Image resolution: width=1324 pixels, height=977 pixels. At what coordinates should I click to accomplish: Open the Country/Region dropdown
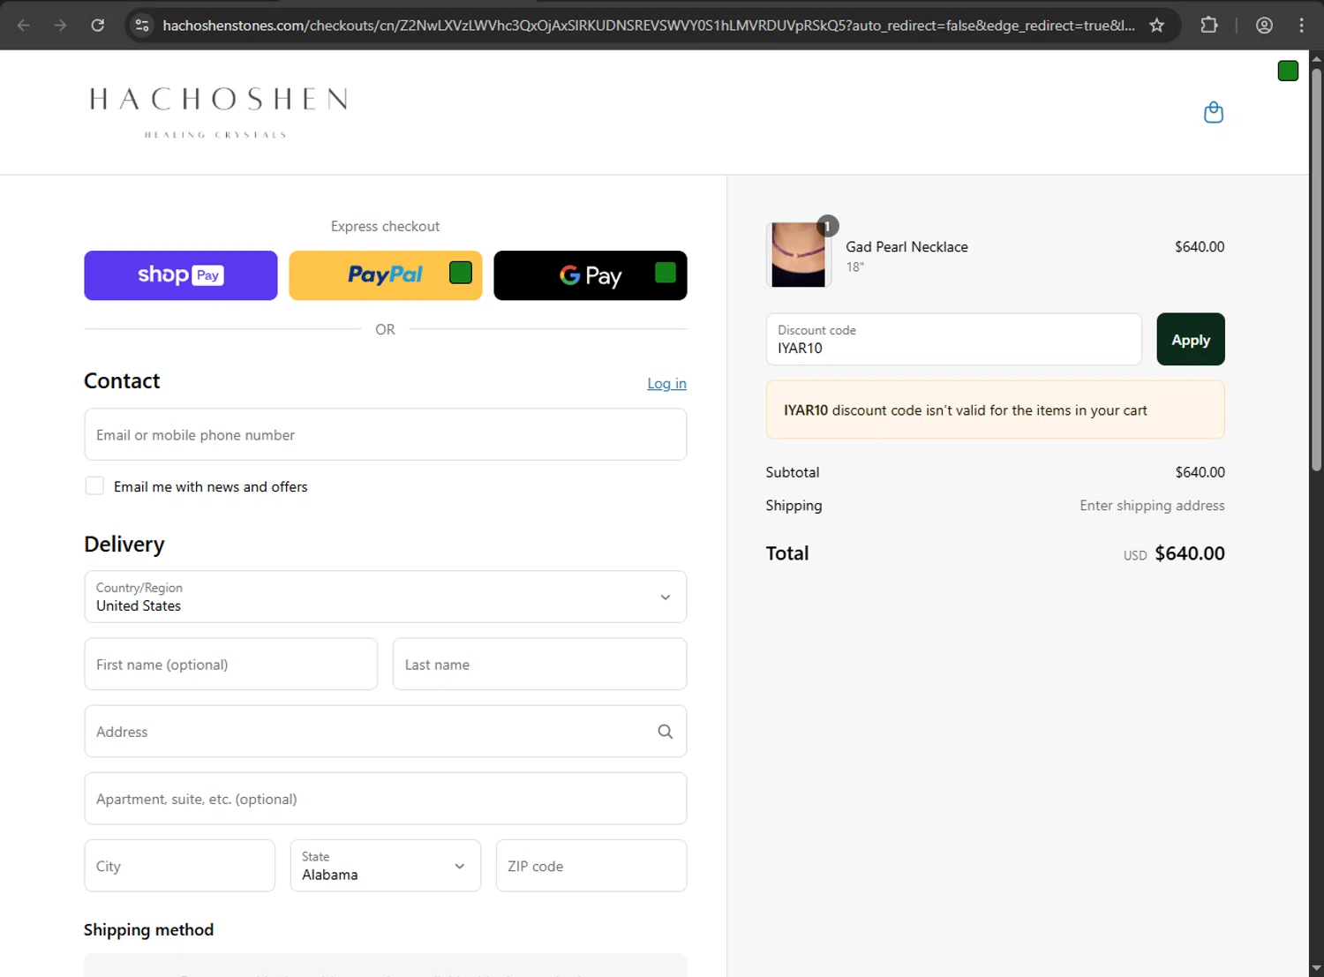tap(386, 597)
